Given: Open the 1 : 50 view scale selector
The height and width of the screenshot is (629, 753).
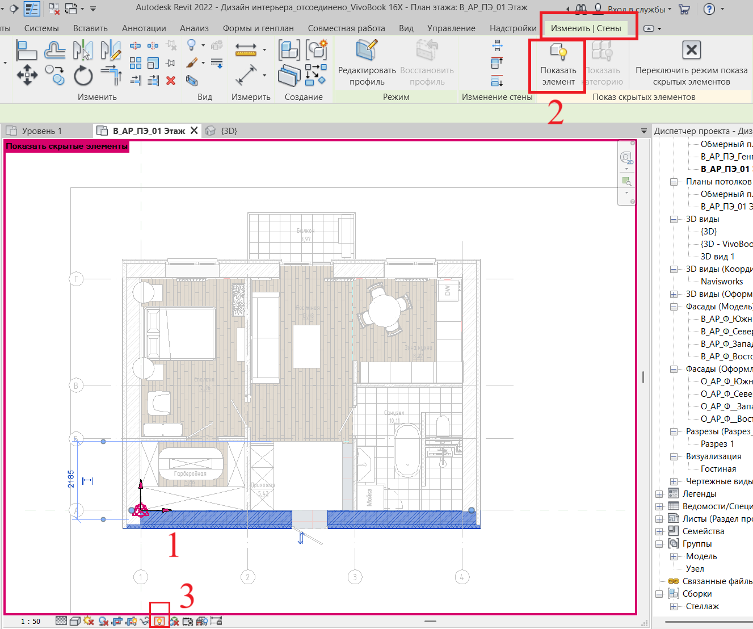Looking at the screenshot, I should [31, 621].
